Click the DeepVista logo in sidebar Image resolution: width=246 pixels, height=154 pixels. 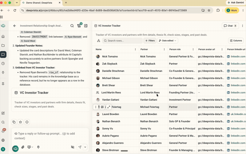pyautogui.click(x=3, y=26)
